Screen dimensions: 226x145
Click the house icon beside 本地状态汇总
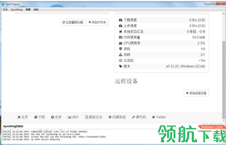[121, 32]
